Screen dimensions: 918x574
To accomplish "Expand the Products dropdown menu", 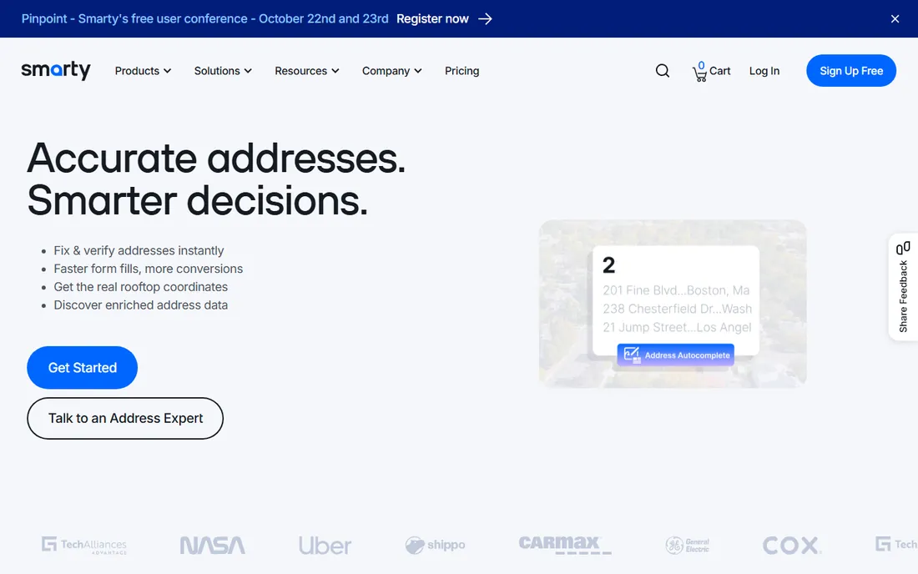I will 143,71.
